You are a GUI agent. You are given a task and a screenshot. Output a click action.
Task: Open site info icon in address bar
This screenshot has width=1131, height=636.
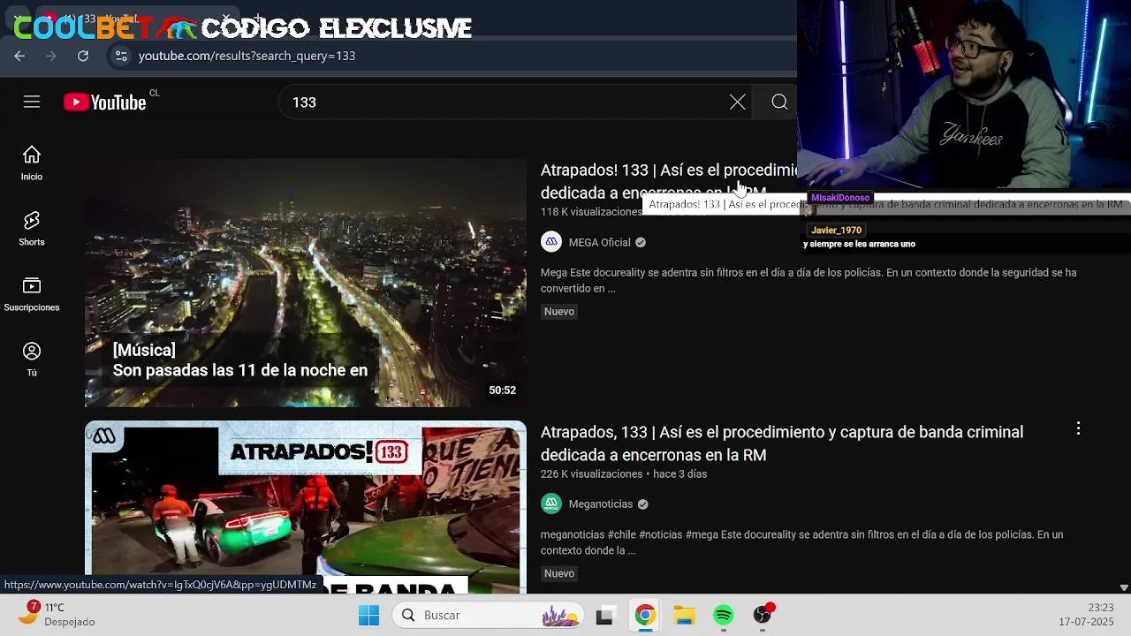122,56
